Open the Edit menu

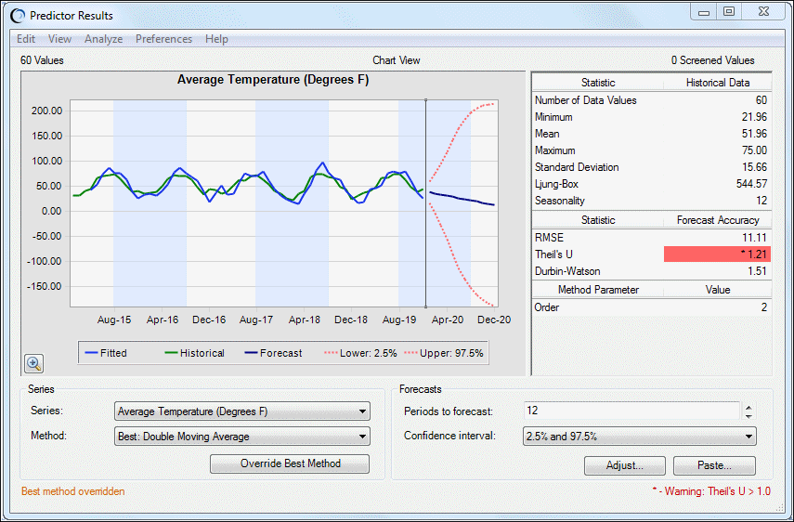coord(26,39)
